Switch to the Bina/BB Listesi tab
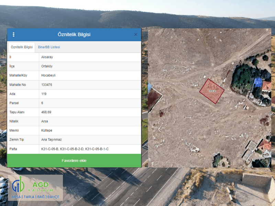 pos(49,47)
